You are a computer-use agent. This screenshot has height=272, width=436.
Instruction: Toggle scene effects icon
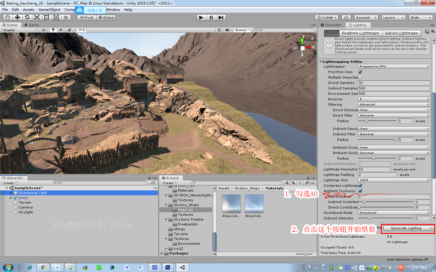(69, 30)
